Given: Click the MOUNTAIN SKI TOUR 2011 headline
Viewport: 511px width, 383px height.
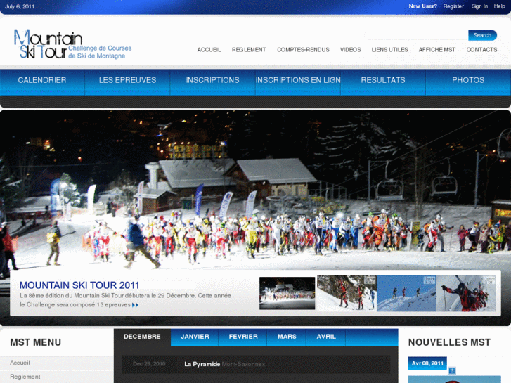Looking at the screenshot, I should coord(79,285).
